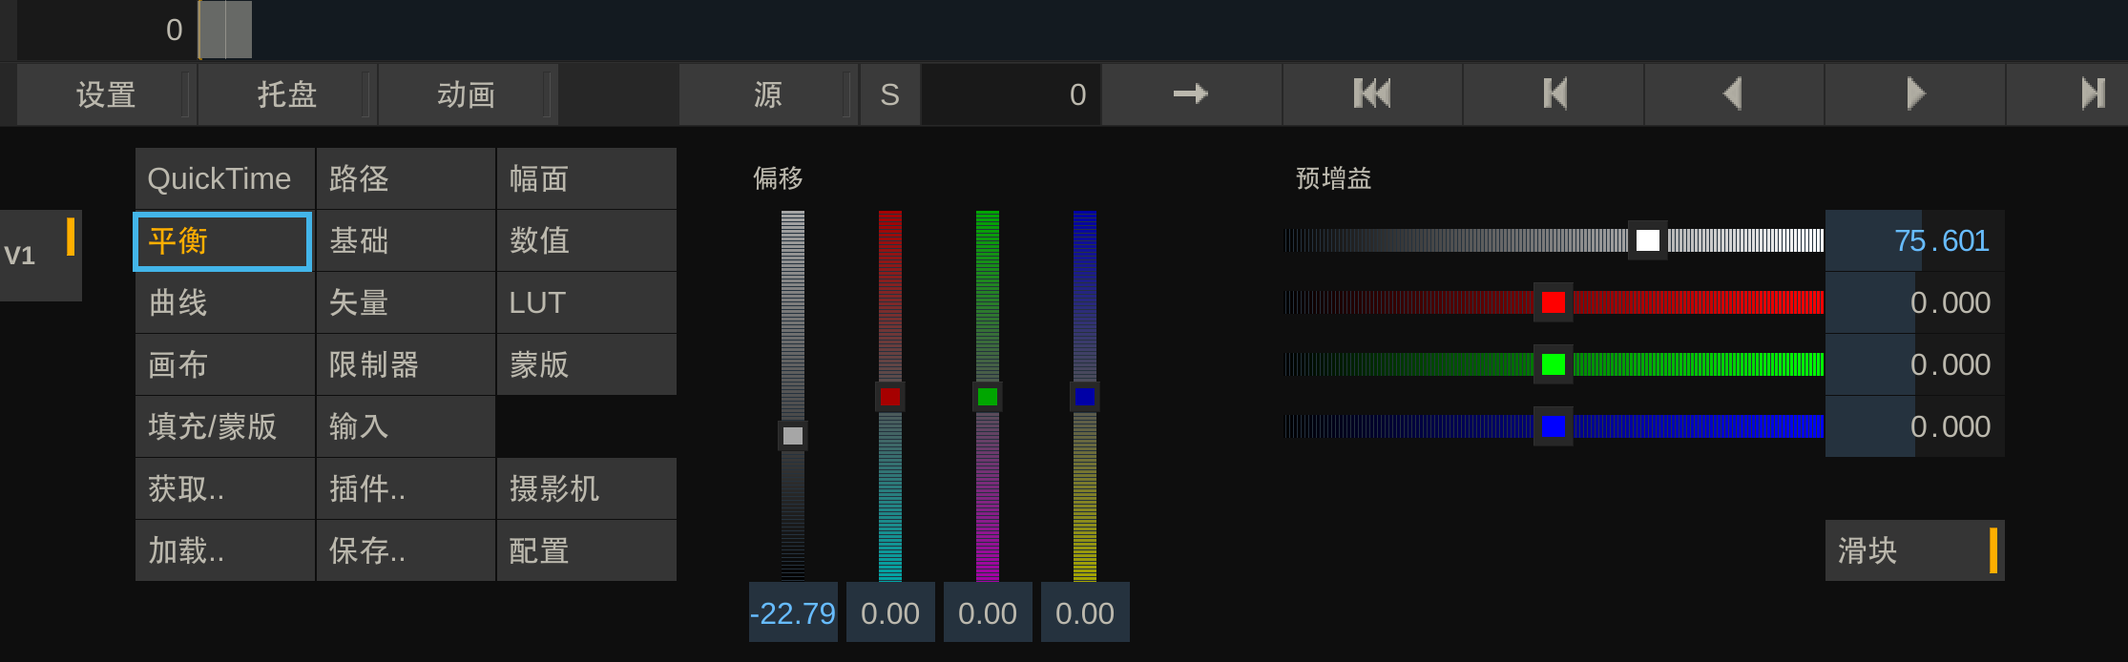Click the 插件.. button

[x=406, y=488]
